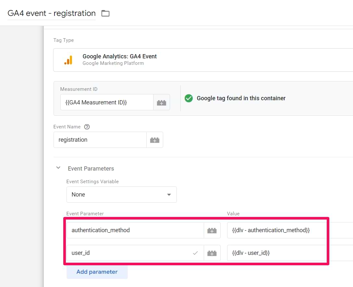Open variable picker beside the registration event name
This screenshot has height=287, width=353.
coord(154,140)
